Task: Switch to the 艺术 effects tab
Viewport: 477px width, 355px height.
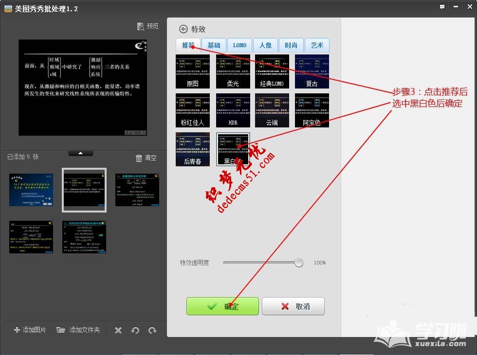Action: [x=317, y=45]
